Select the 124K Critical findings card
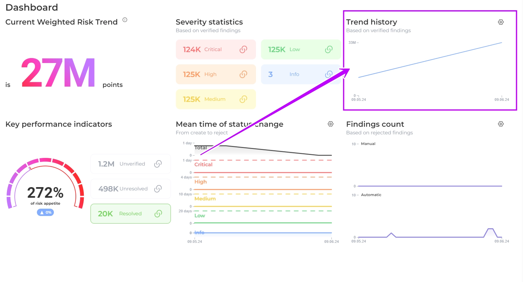This screenshot has height=282, width=523. click(x=206, y=49)
